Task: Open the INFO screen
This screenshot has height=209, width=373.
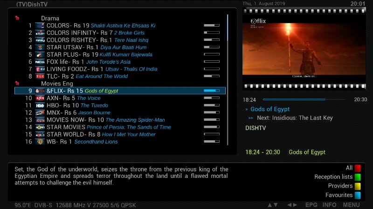Action: tap(330, 205)
